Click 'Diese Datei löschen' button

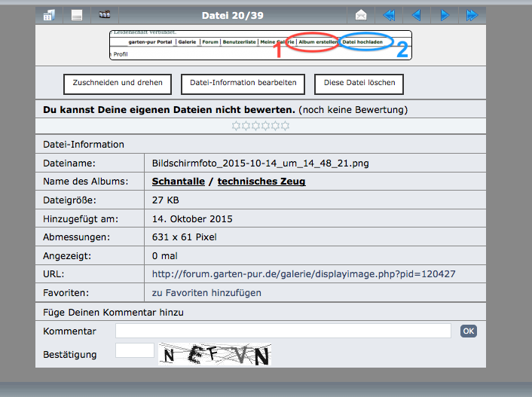pyautogui.click(x=359, y=84)
